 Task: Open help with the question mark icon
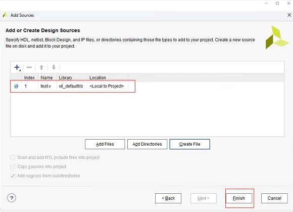[12, 198]
